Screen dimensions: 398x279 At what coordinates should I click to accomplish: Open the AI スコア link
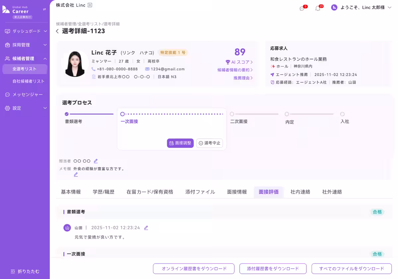[239, 62]
